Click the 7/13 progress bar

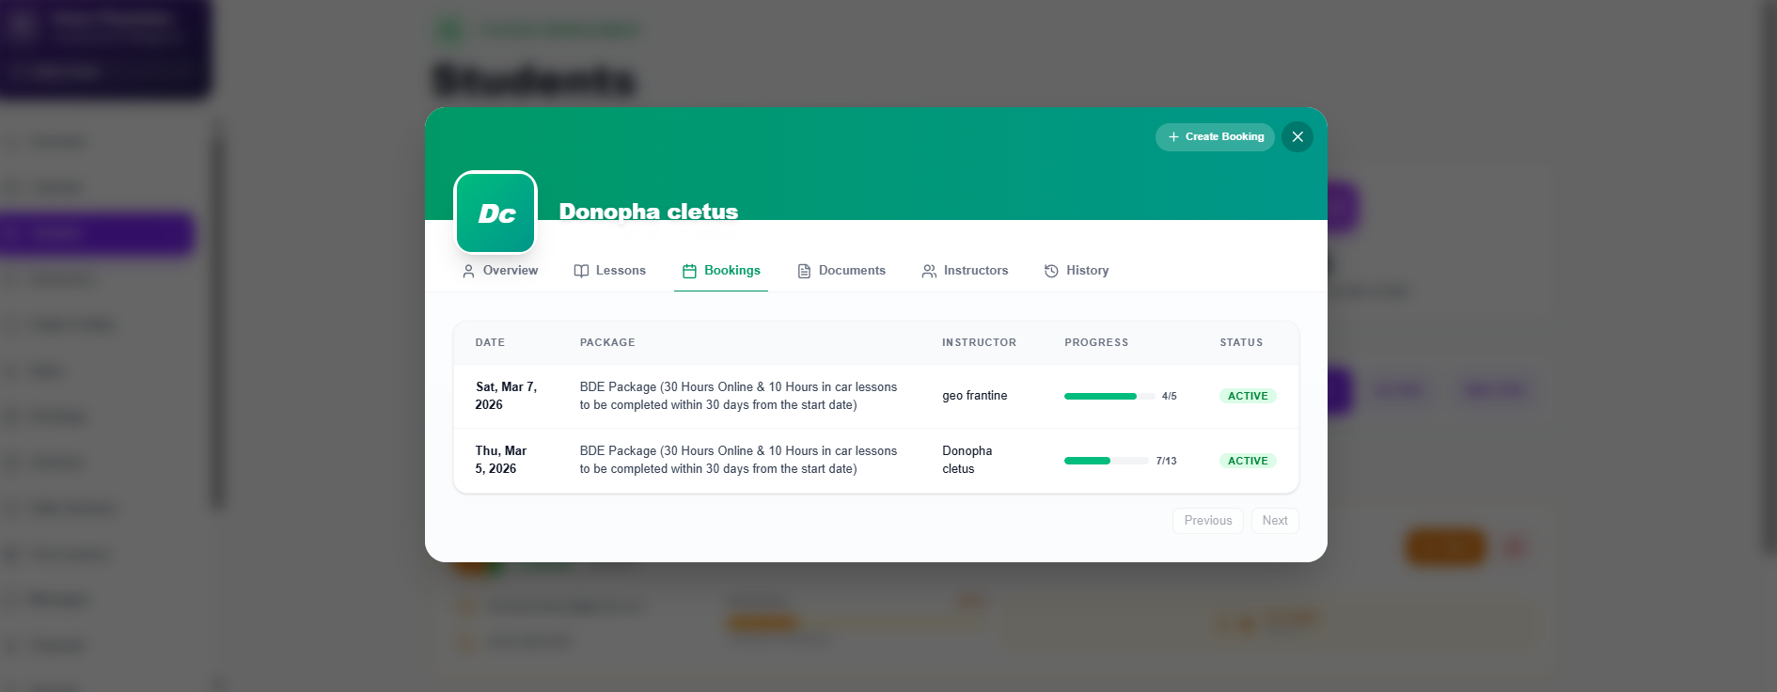click(x=1105, y=461)
